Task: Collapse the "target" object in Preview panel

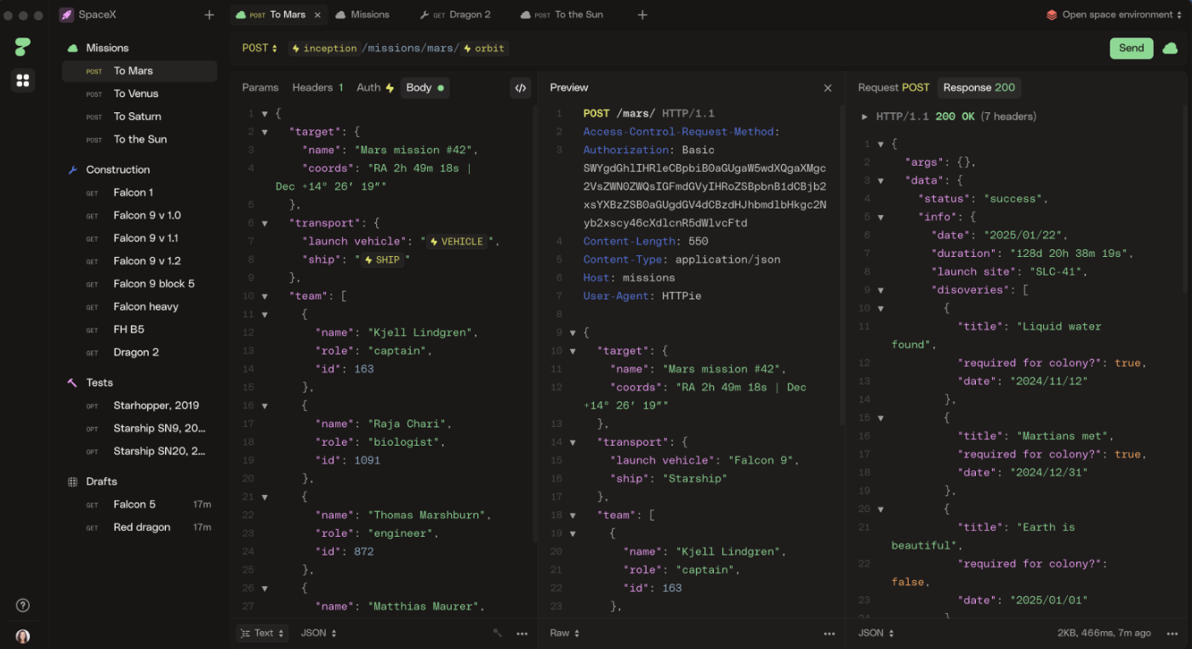Action: click(573, 351)
